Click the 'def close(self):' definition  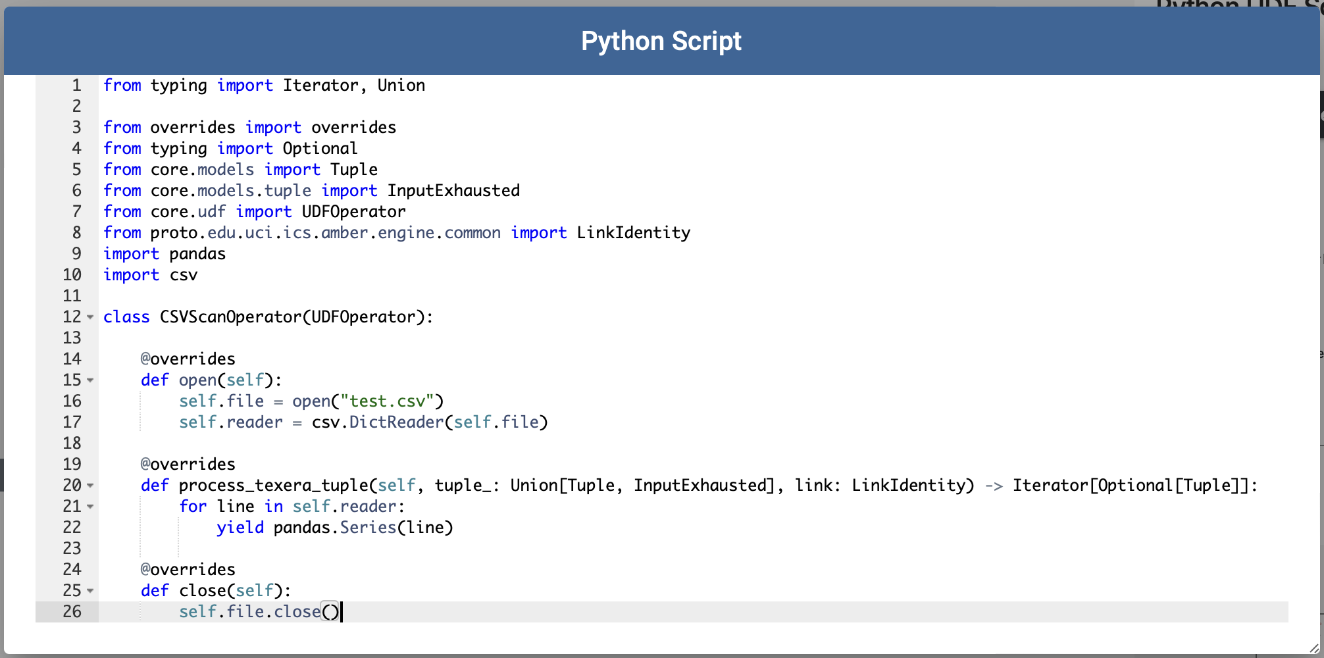click(216, 591)
